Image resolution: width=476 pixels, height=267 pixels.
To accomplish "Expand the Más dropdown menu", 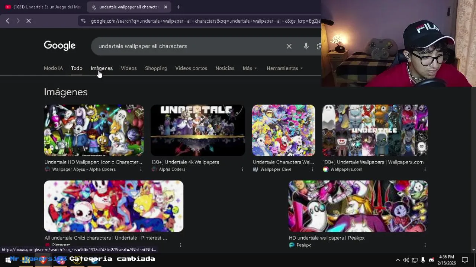I will 250,68.
